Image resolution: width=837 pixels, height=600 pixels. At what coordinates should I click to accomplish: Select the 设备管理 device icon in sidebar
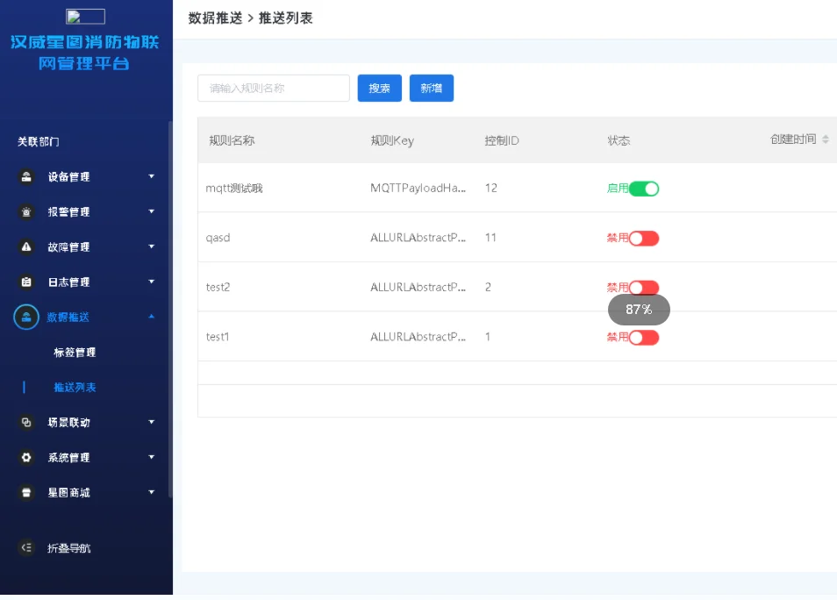[25, 176]
